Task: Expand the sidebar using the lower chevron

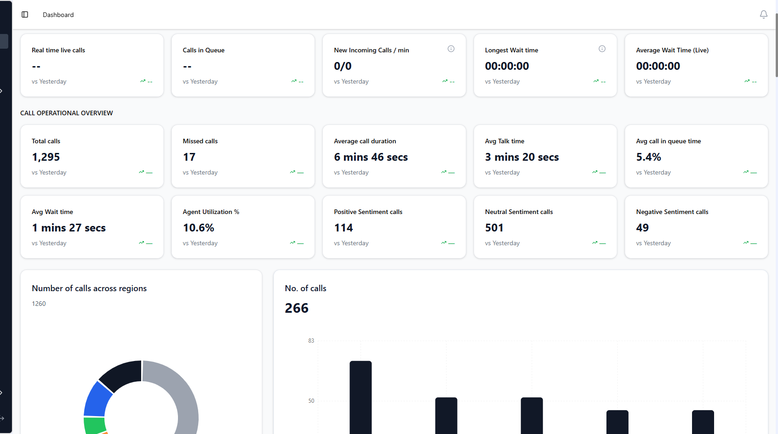Action: pos(2,392)
